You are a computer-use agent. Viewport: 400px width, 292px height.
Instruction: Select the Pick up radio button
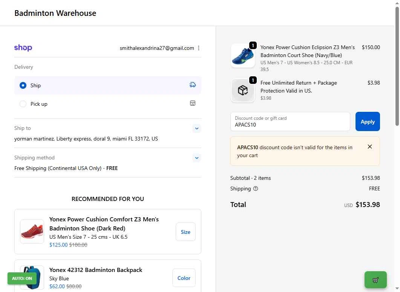pyautogui.click(x=23, y=104)
